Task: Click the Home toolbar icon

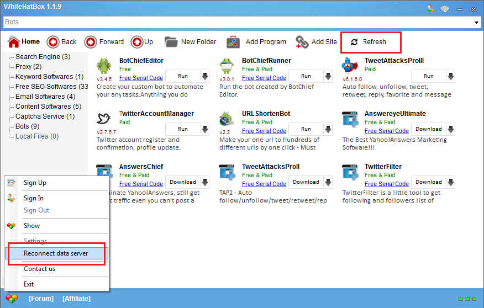Action: (x=13, y=42)
